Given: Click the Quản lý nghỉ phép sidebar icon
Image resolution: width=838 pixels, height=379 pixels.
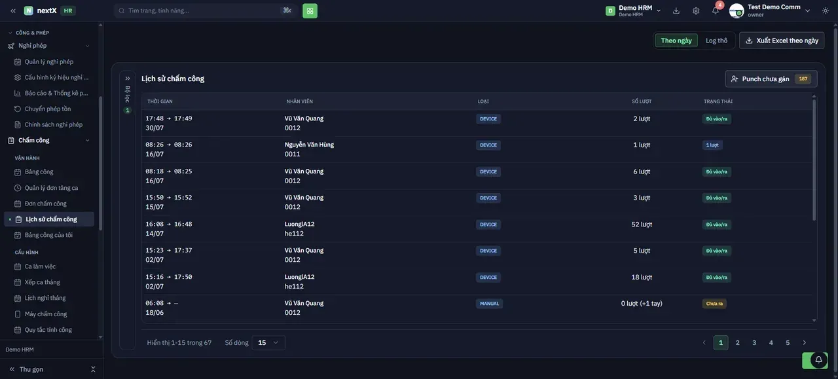Looking at the screenshot, I should [x=18, y=62].
